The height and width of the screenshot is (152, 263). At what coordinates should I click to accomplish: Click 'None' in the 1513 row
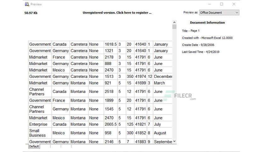(96, 77)
